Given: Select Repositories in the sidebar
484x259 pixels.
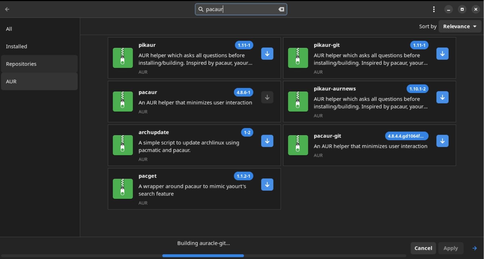Looking at the screenshot, I should (39, 64).
